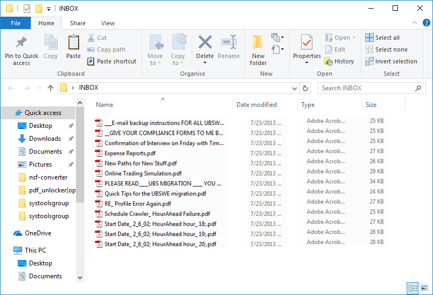The width and height of the screenshot is (433, 295).
Task: Click the new folder quick access toolbar icon
Action: 39,9
